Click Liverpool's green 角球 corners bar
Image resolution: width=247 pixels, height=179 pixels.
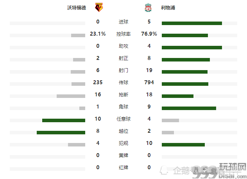[189, 108]
